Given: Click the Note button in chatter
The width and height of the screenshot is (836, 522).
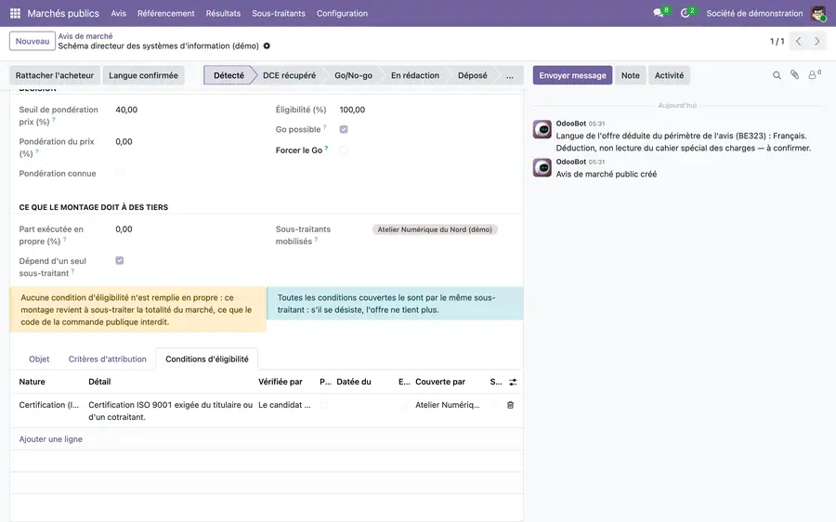Looking at the screenshot, I should click(x=630, y=75).
